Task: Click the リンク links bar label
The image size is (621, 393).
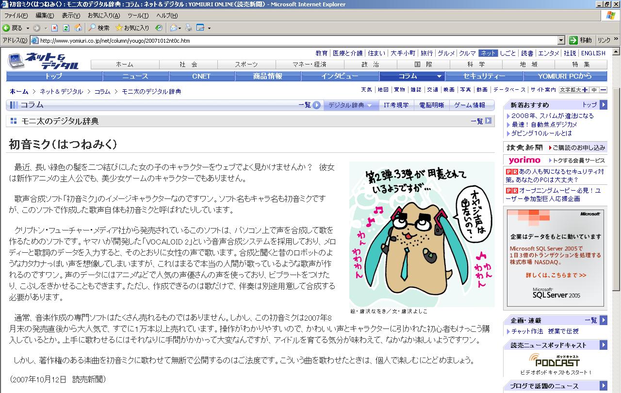Action: tap(604, 40)
